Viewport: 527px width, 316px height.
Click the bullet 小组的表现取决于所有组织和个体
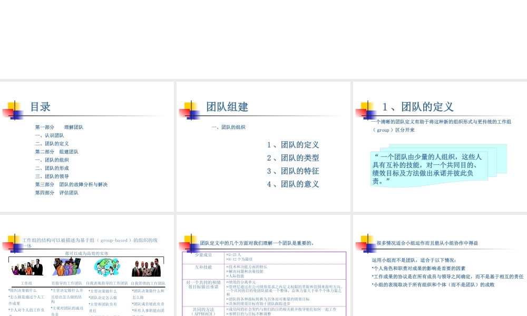[433, 285]
